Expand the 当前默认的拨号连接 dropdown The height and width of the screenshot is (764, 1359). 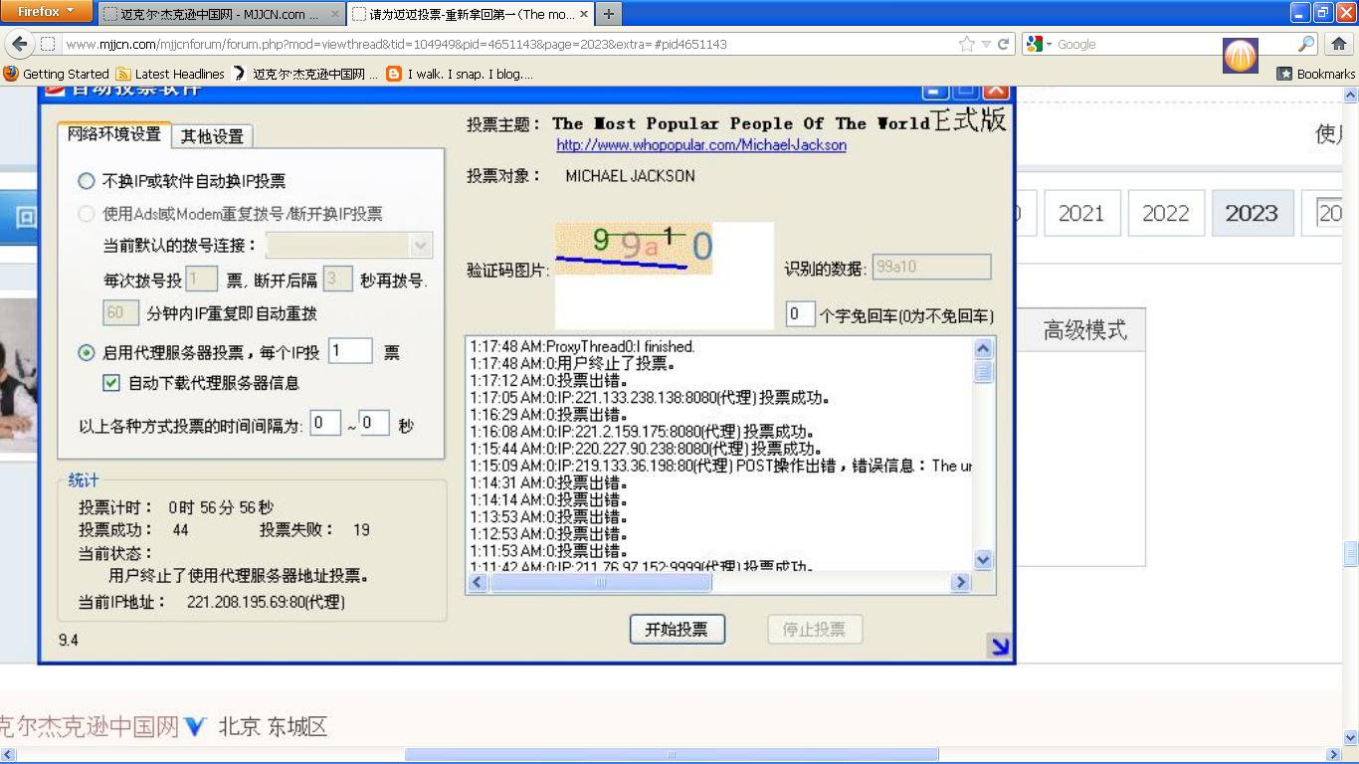421,246
